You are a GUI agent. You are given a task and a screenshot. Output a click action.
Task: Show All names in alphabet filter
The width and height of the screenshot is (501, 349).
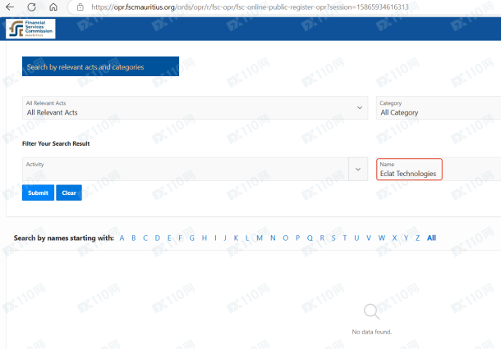431,238
